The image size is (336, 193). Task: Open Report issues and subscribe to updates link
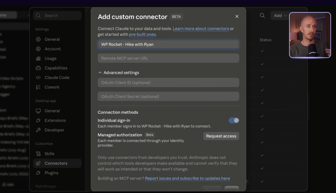coord(187,179)
